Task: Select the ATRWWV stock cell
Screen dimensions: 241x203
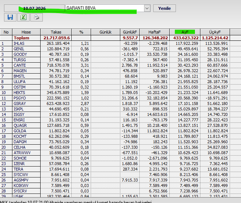Action: 26,153
